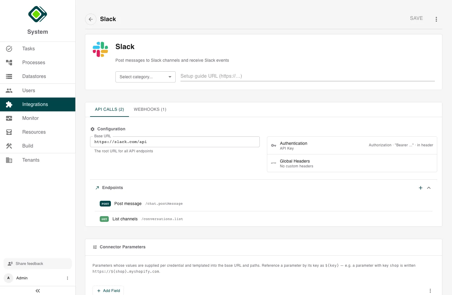Open Resources in the sidebar
452x295 pixels.
pyautogui.click(x=38, y=132)
